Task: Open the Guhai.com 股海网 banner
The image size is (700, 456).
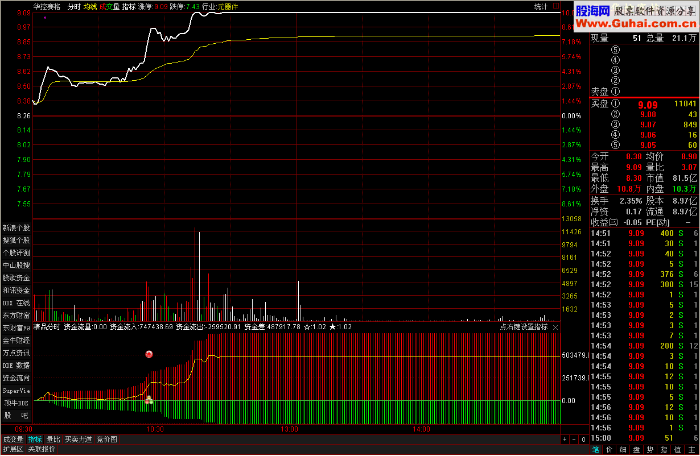Action: click(x=637, y=16)
